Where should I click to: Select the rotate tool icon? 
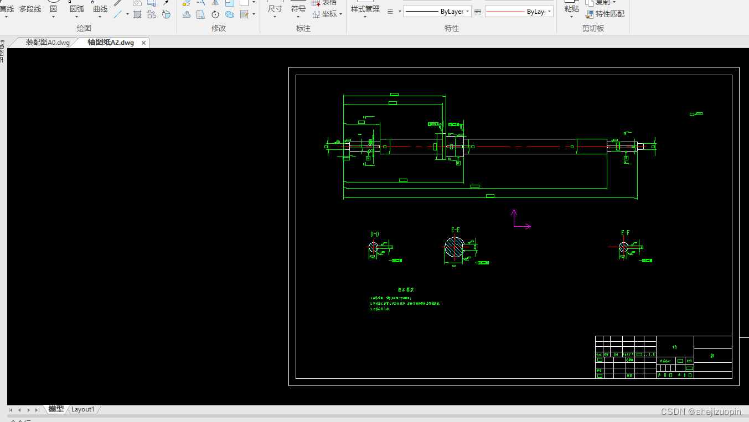click(x=215, y=14)
